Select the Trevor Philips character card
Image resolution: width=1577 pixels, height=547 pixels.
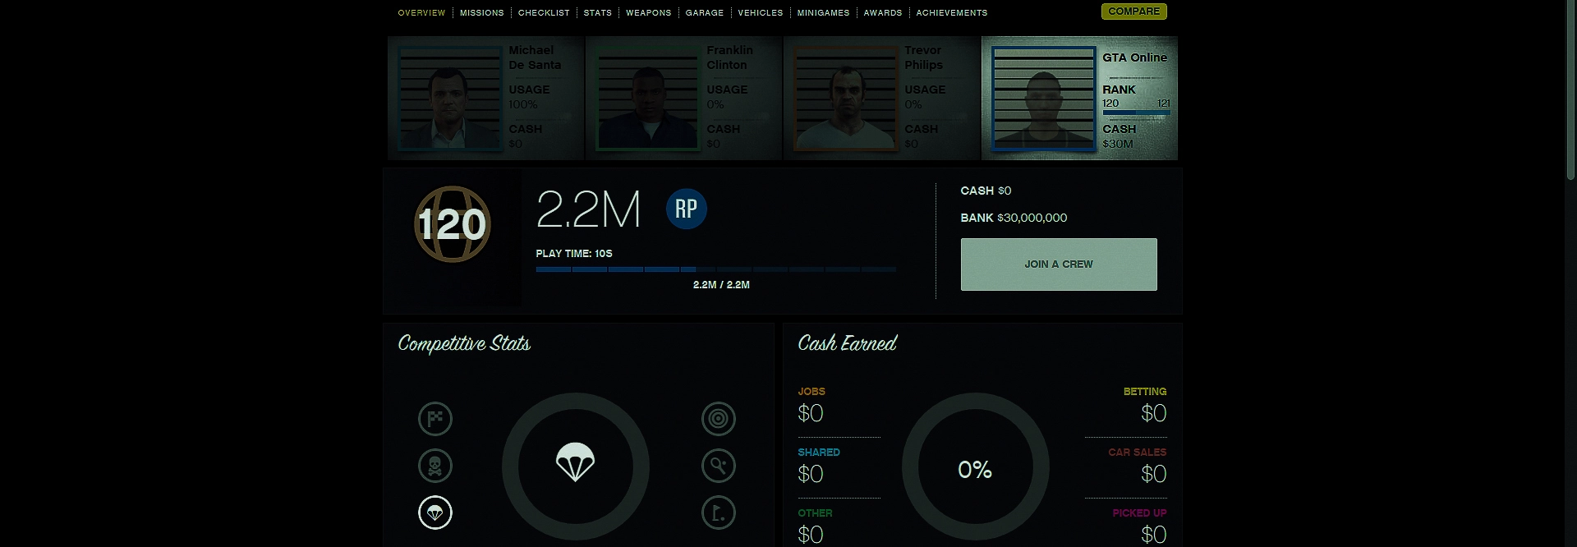(x=882, y=98)
